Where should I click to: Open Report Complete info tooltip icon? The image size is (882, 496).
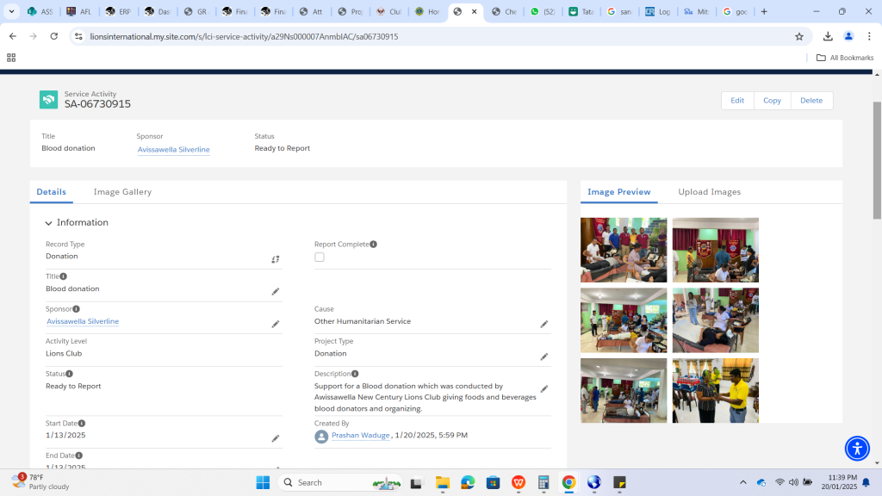pos(374,244)
